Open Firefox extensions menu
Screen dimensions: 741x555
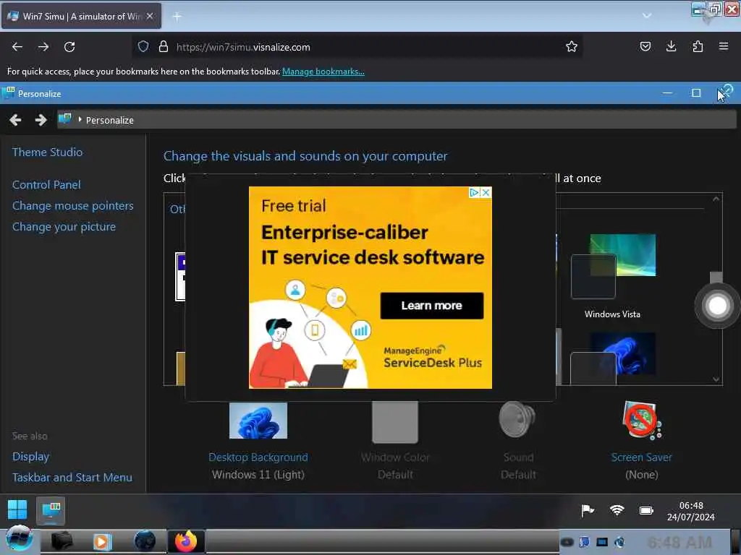(698, 46)
